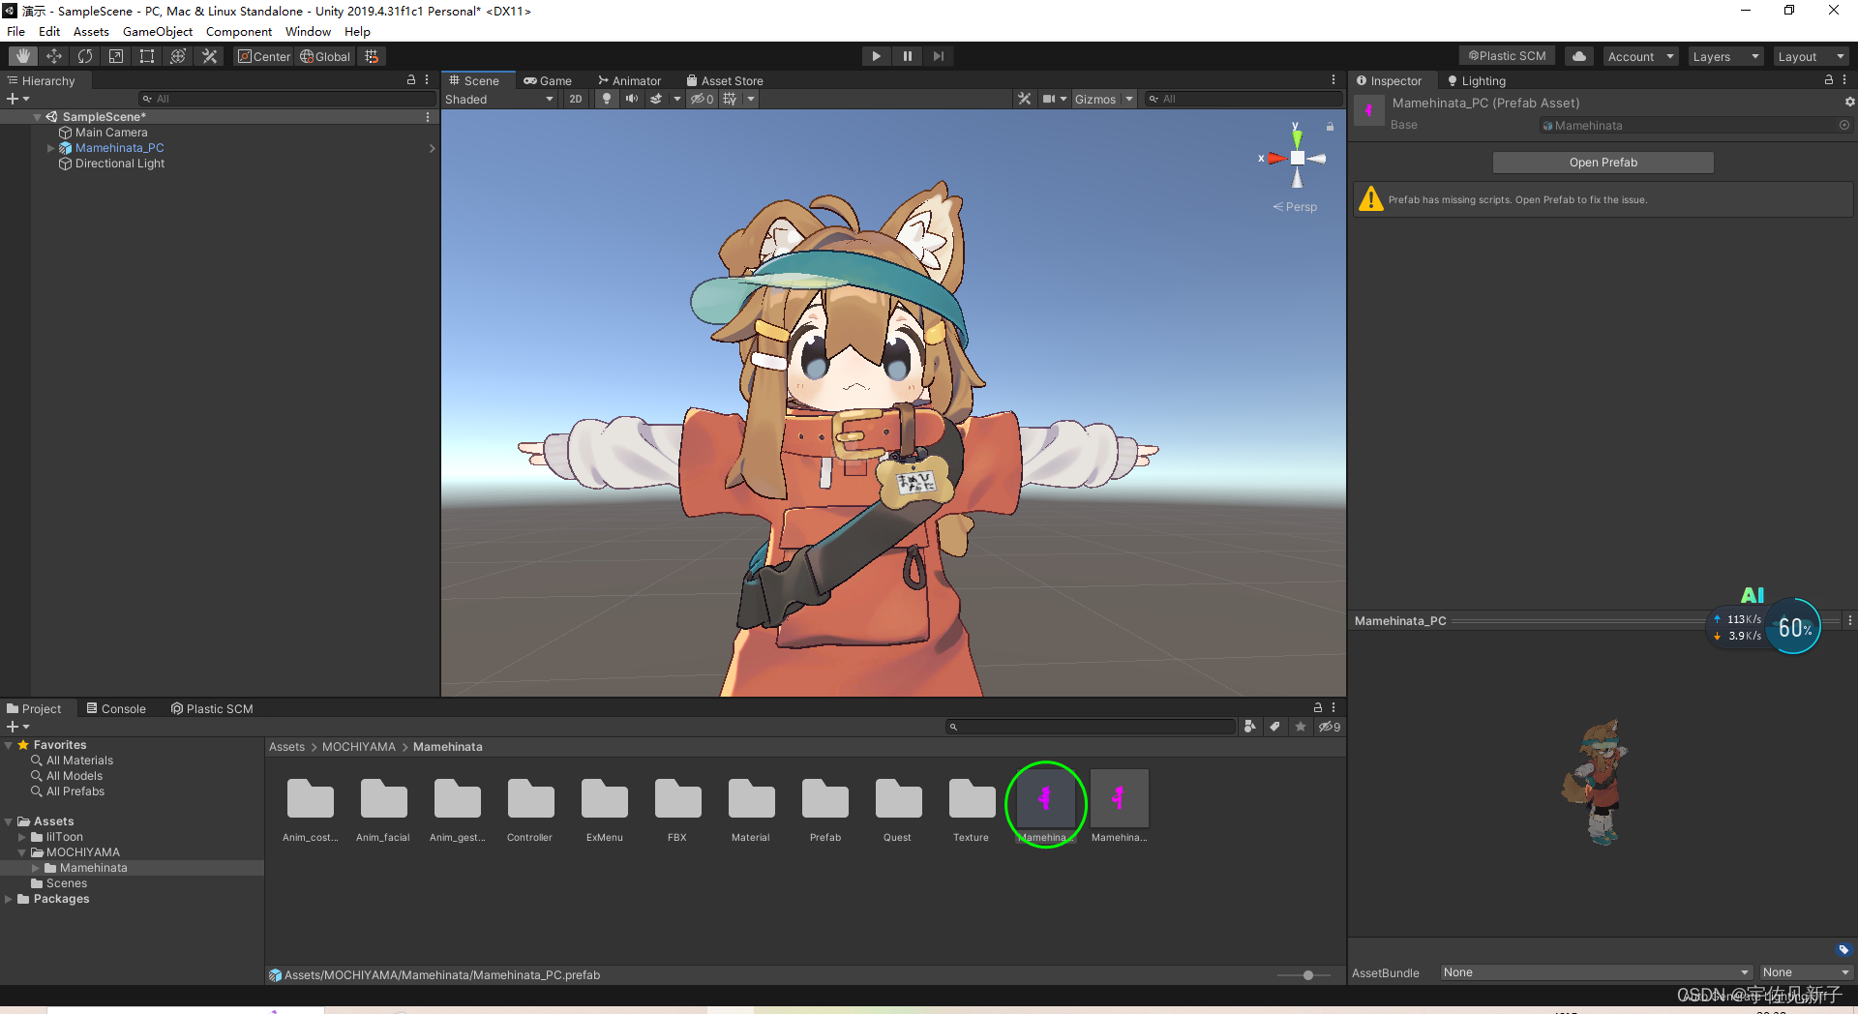Toggle Global coordinate handle mode
Viewport: 1858px width, 1014px height.
(x=325, y=56)
